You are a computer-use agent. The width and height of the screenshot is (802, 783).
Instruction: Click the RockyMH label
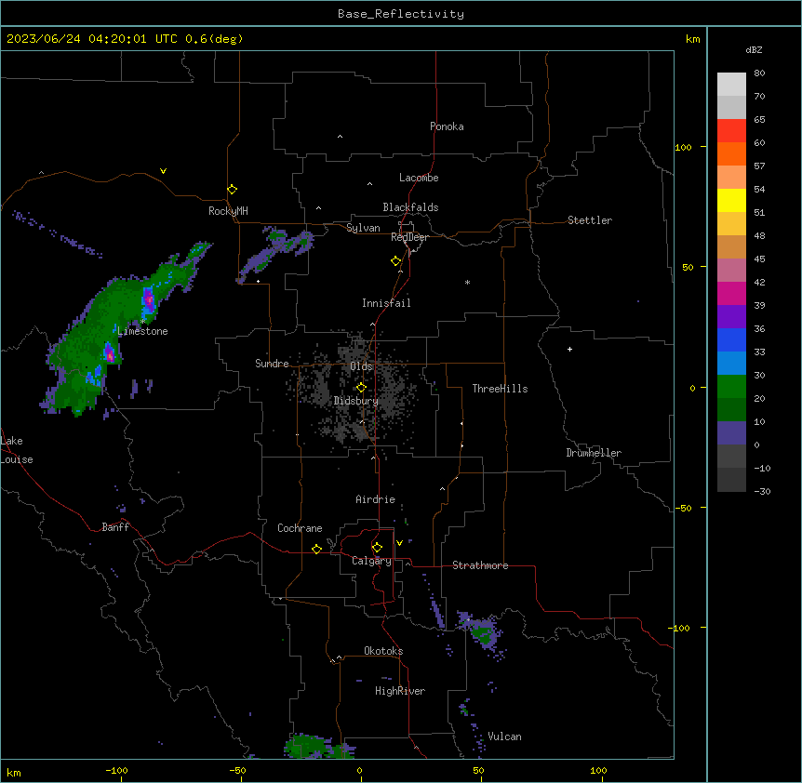tap(228, 211)
